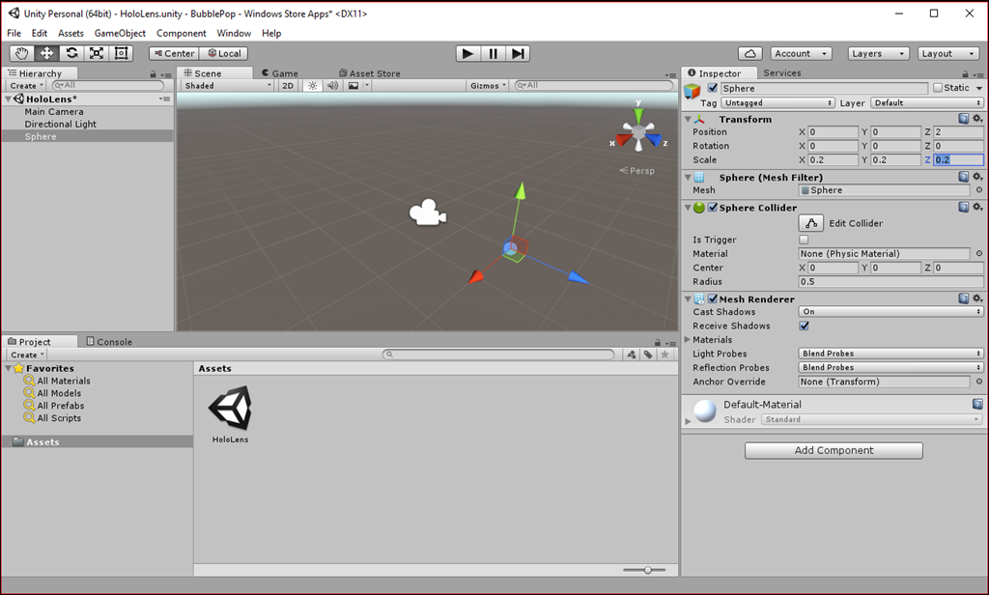Open Sphere Collider settings gear
989x595 pixels.
977,207
